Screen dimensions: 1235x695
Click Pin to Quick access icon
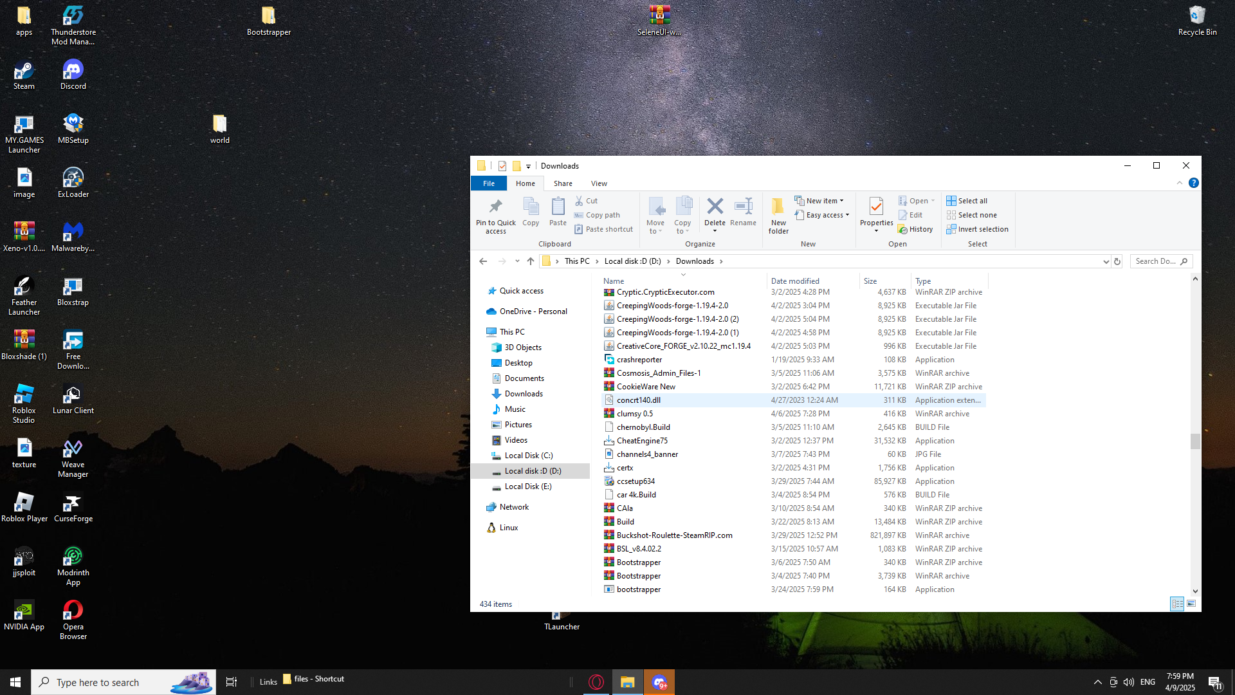click(495, 207)
